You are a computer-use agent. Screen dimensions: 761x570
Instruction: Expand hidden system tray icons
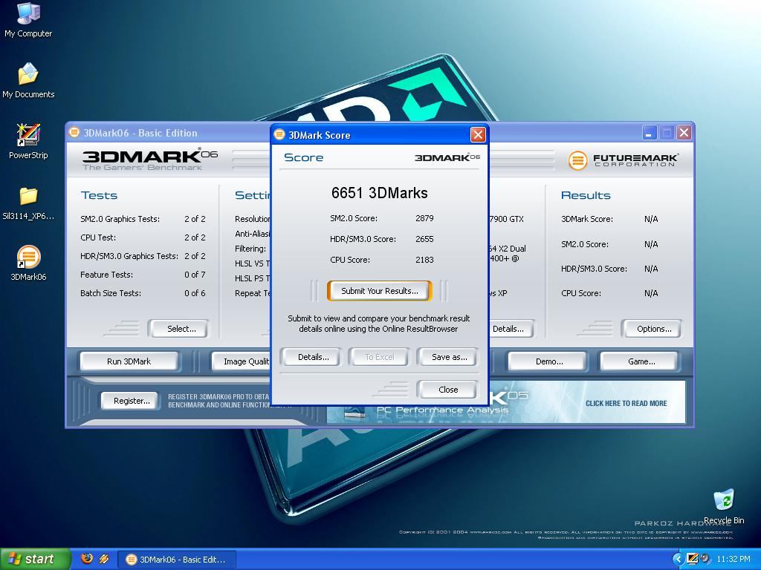(x=678, y=559)
